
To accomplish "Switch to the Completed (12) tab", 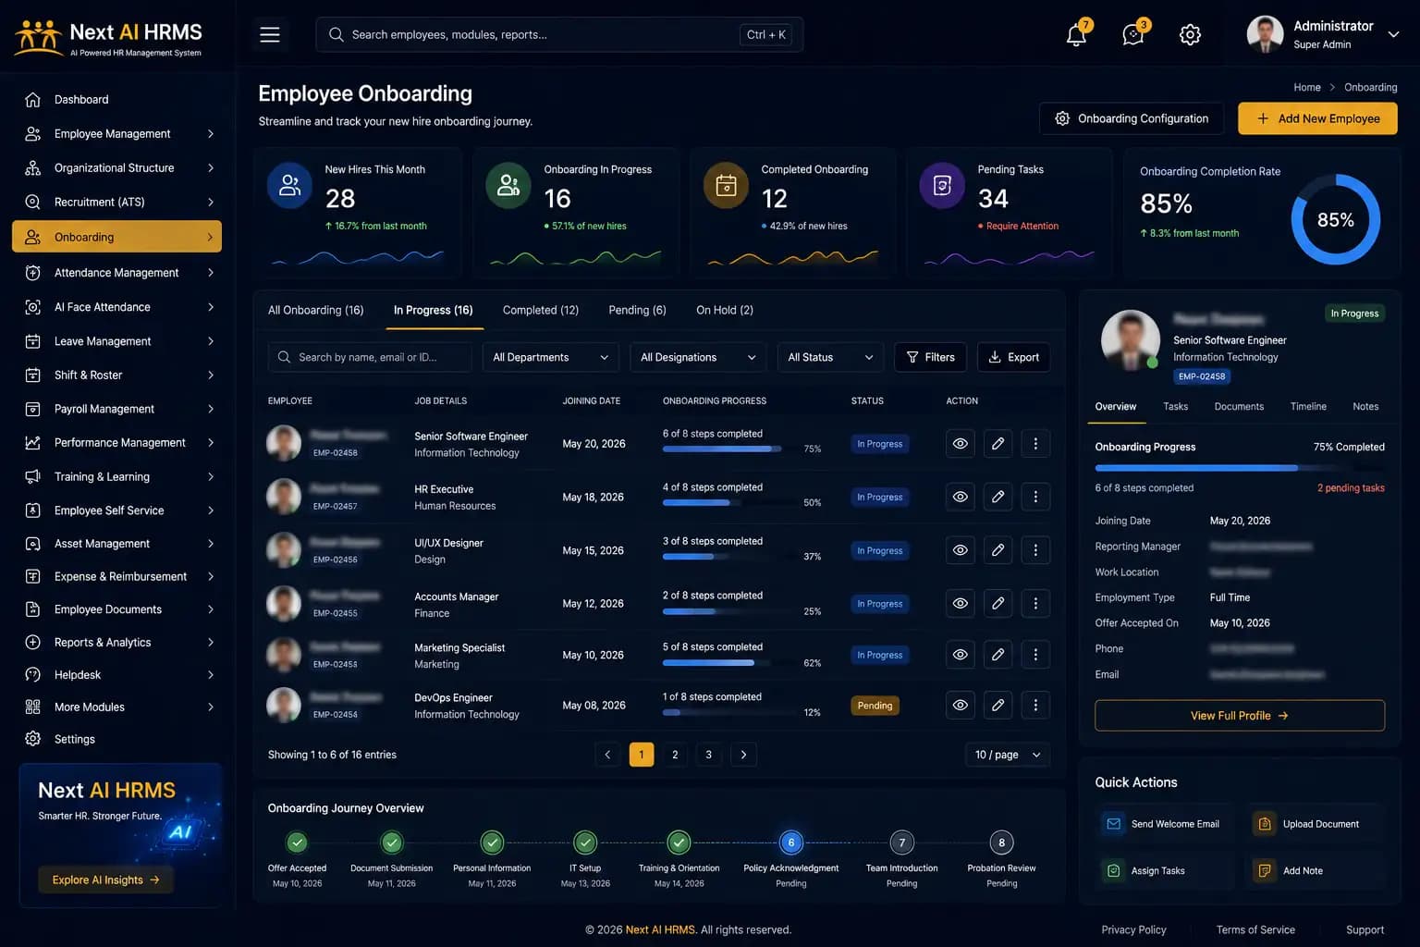I will (541, 311).
